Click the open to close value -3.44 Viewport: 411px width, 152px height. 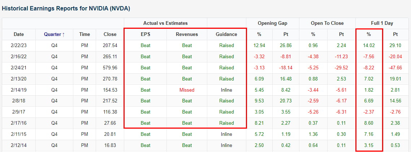coord(314,90)
